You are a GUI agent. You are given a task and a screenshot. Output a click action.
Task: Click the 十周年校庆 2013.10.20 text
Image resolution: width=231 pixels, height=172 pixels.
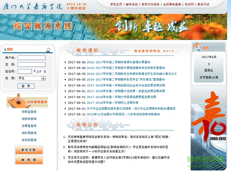pos(76,6)
